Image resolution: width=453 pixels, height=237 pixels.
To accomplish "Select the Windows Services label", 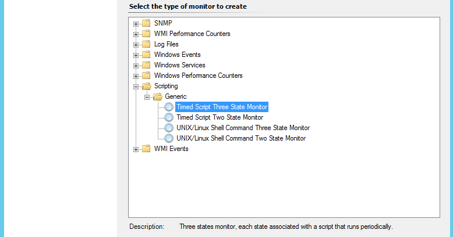I will pos(180,65).
